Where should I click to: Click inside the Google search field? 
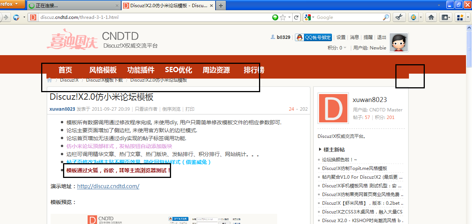tap(347, 17)
